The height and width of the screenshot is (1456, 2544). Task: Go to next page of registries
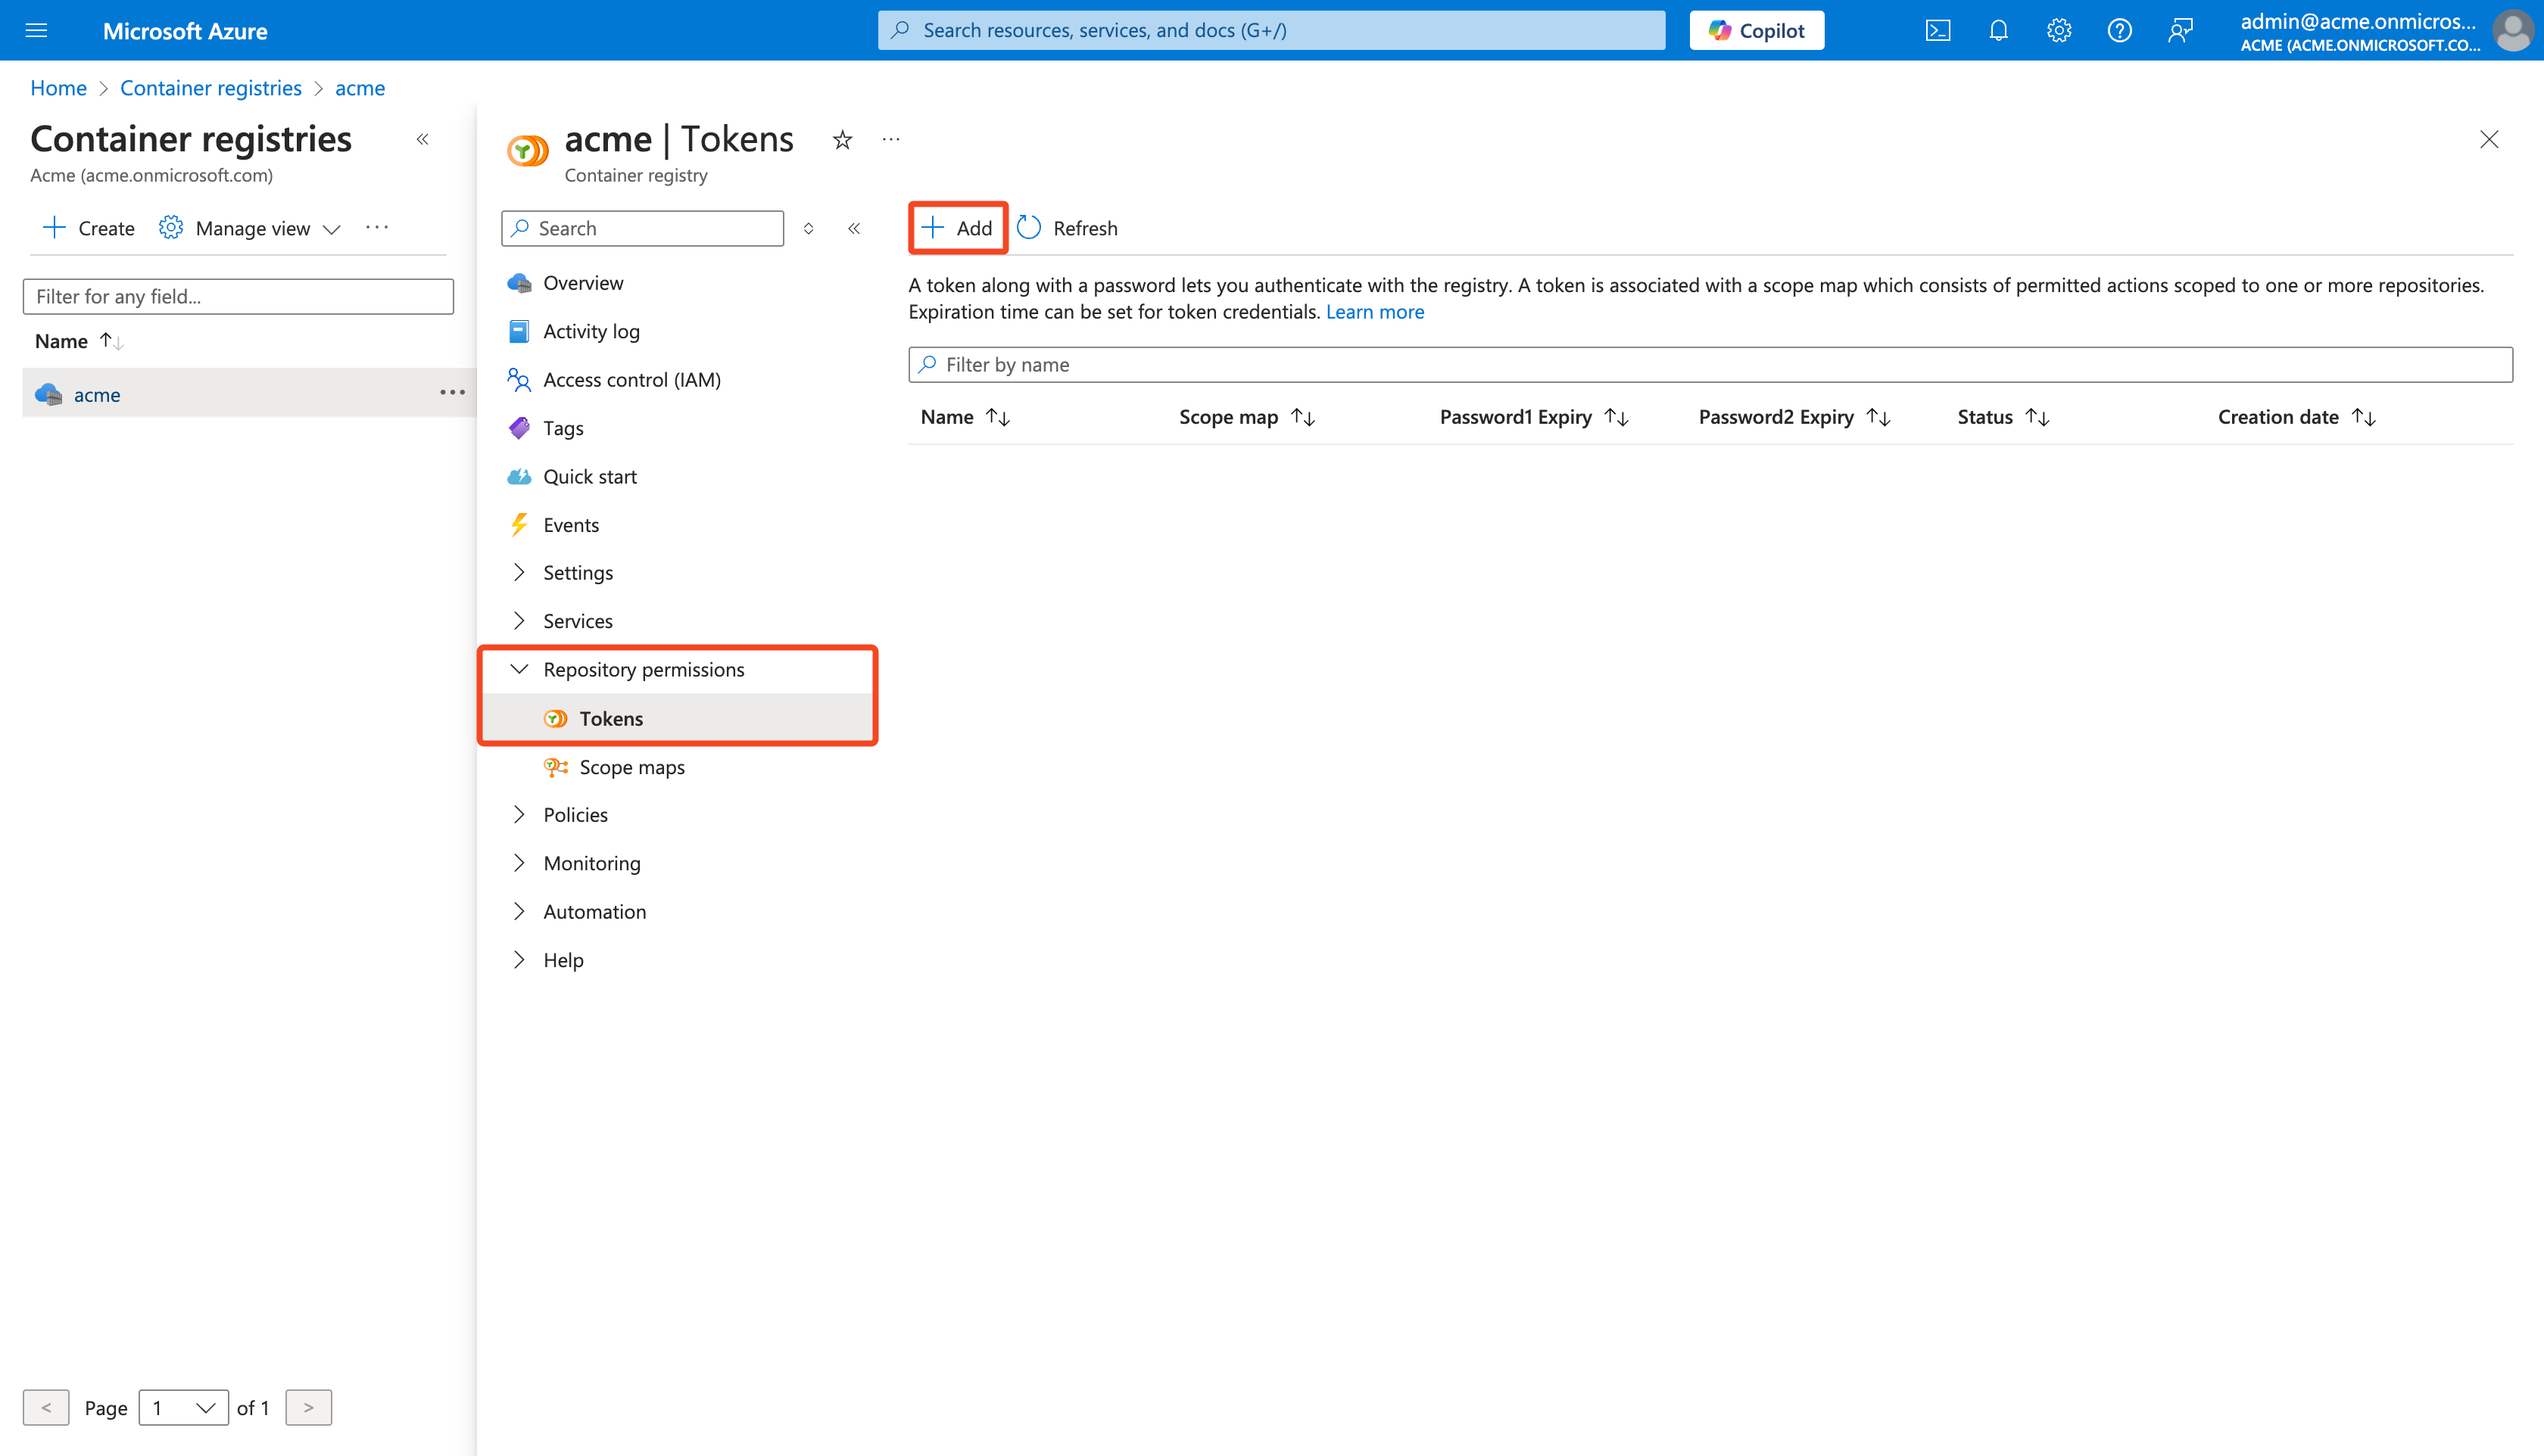308,1407
